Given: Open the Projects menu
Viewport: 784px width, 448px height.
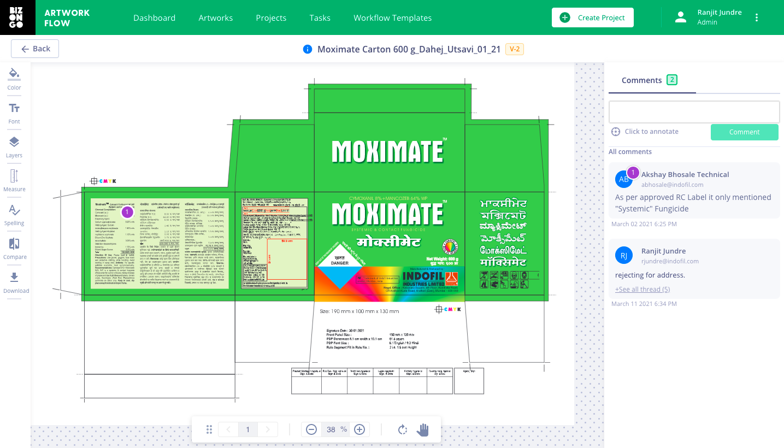Looking at the screenshot, I should pyautogui.click(x=271, y=17).
